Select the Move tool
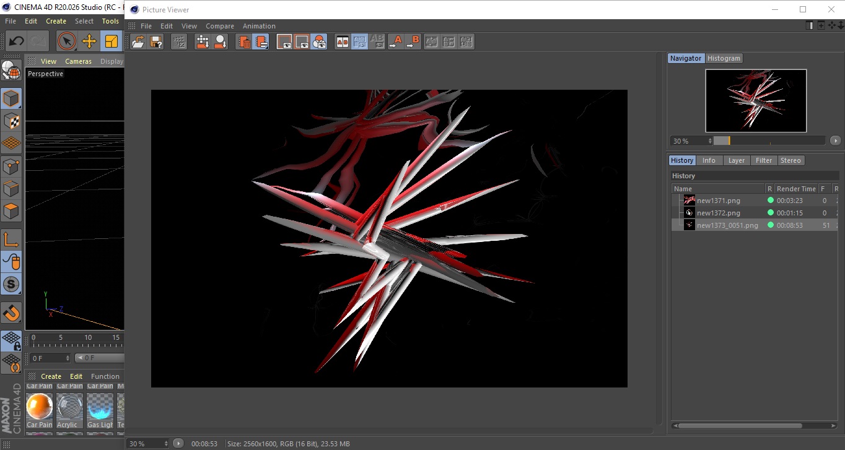Image resolution: width=845 pixels, height=450 pixels. (89, 41)
